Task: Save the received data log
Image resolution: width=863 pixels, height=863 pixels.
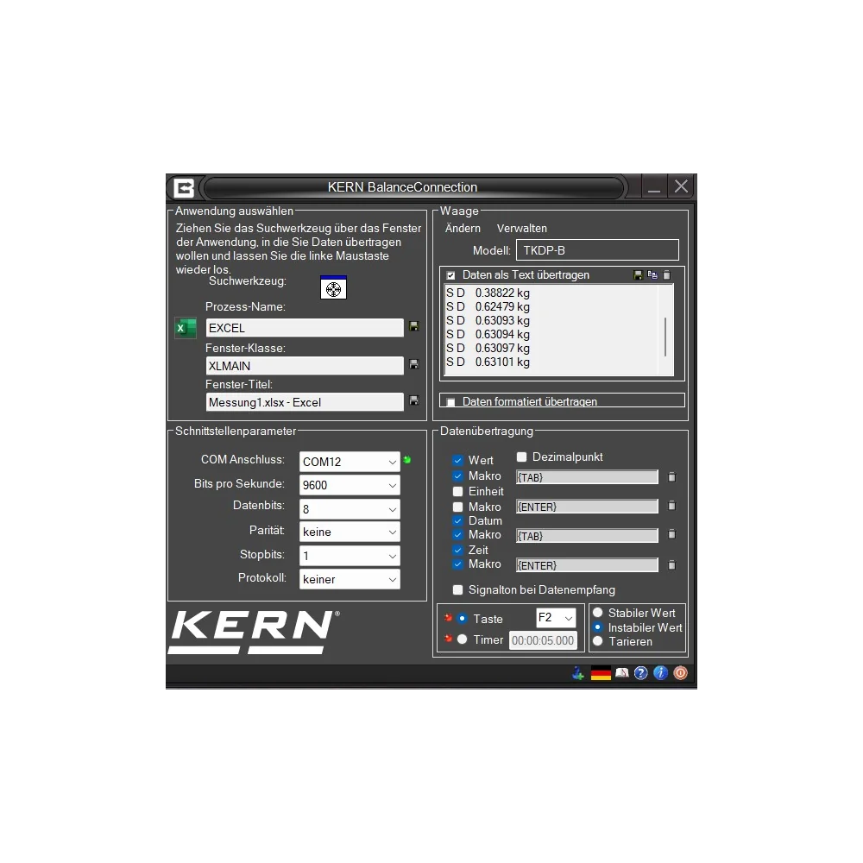Action: 638,274
